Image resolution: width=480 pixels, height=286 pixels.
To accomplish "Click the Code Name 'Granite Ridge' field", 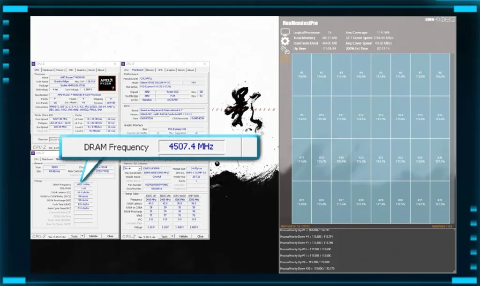I will click(x=61, y=82).
